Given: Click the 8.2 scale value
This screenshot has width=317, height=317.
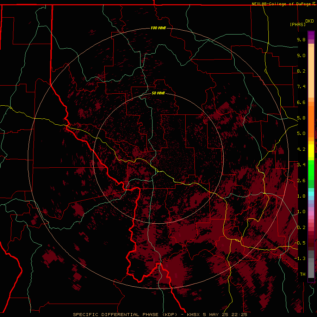Looking at the screenshot, I should pyautogui.click(x=301, y=71).
